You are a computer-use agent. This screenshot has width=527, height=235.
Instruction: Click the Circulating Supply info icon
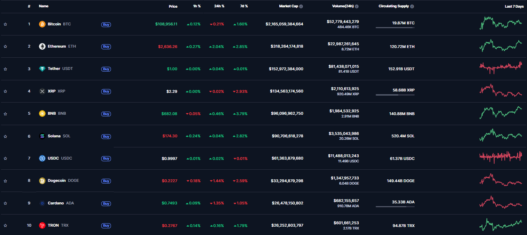tap(412, 7)
